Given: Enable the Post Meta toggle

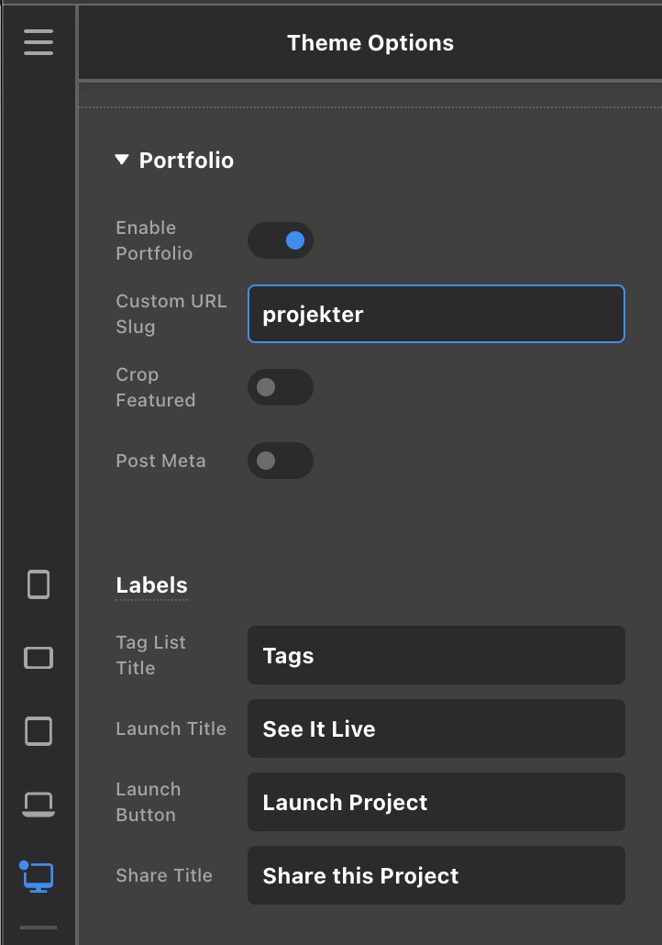Looking at the screenshot, I should point(281,461).
